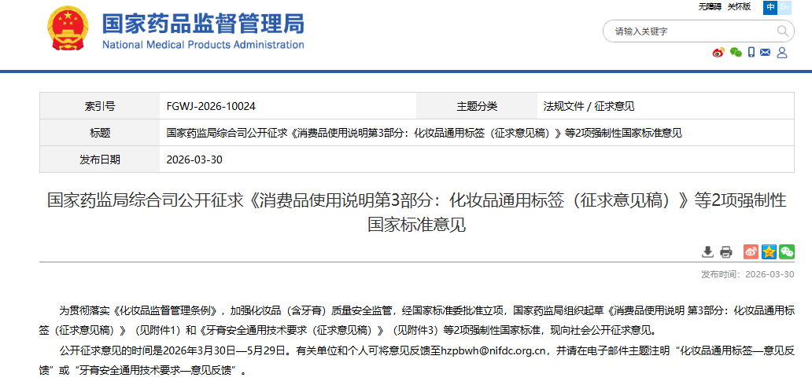Share article via green WeChat button
812x385 pixels.
click(786, 251)
